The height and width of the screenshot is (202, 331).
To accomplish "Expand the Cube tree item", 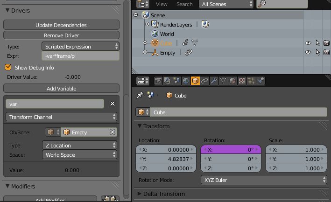I will click(145, 42).
